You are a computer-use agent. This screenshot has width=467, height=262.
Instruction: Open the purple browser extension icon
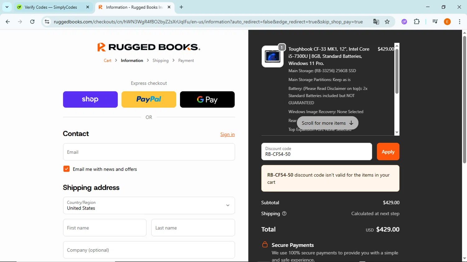(404, 22)
